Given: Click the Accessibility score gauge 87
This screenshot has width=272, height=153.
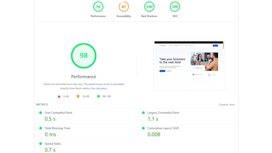Looking at the screenshot, I should click(x=124, y=6).
